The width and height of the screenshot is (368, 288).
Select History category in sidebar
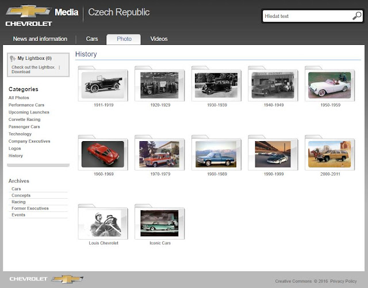16,156
